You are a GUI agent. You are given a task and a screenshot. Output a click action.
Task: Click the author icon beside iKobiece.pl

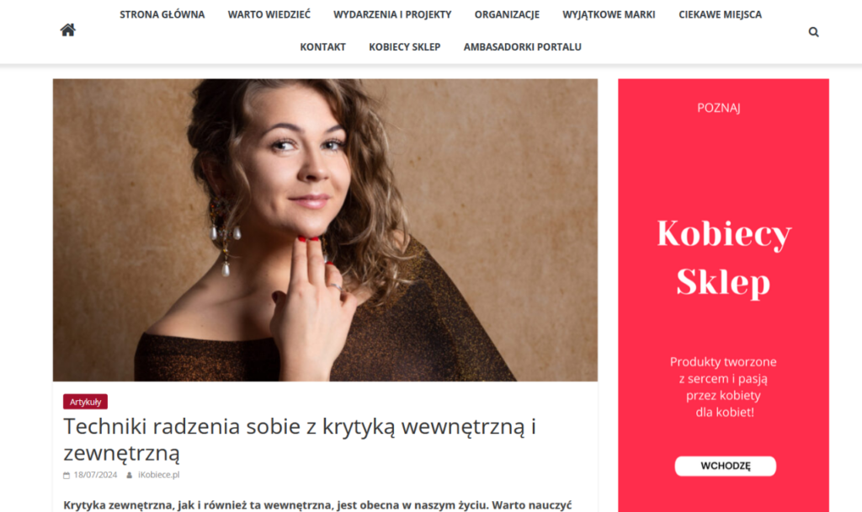click(x=129, y=475)
